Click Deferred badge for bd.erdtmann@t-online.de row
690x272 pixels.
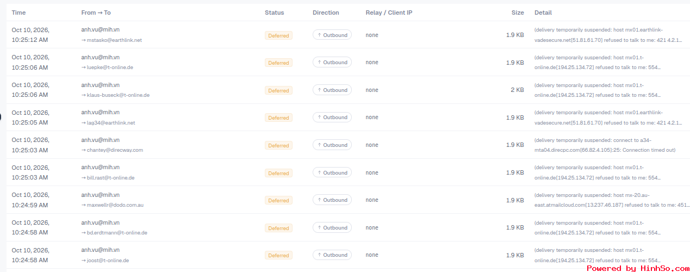pos(278,228)
